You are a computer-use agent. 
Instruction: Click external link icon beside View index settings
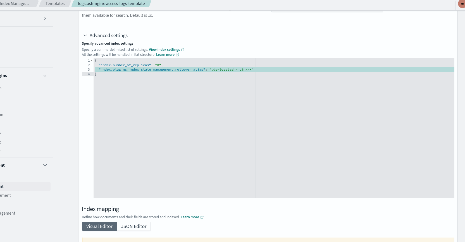(183, 50)
